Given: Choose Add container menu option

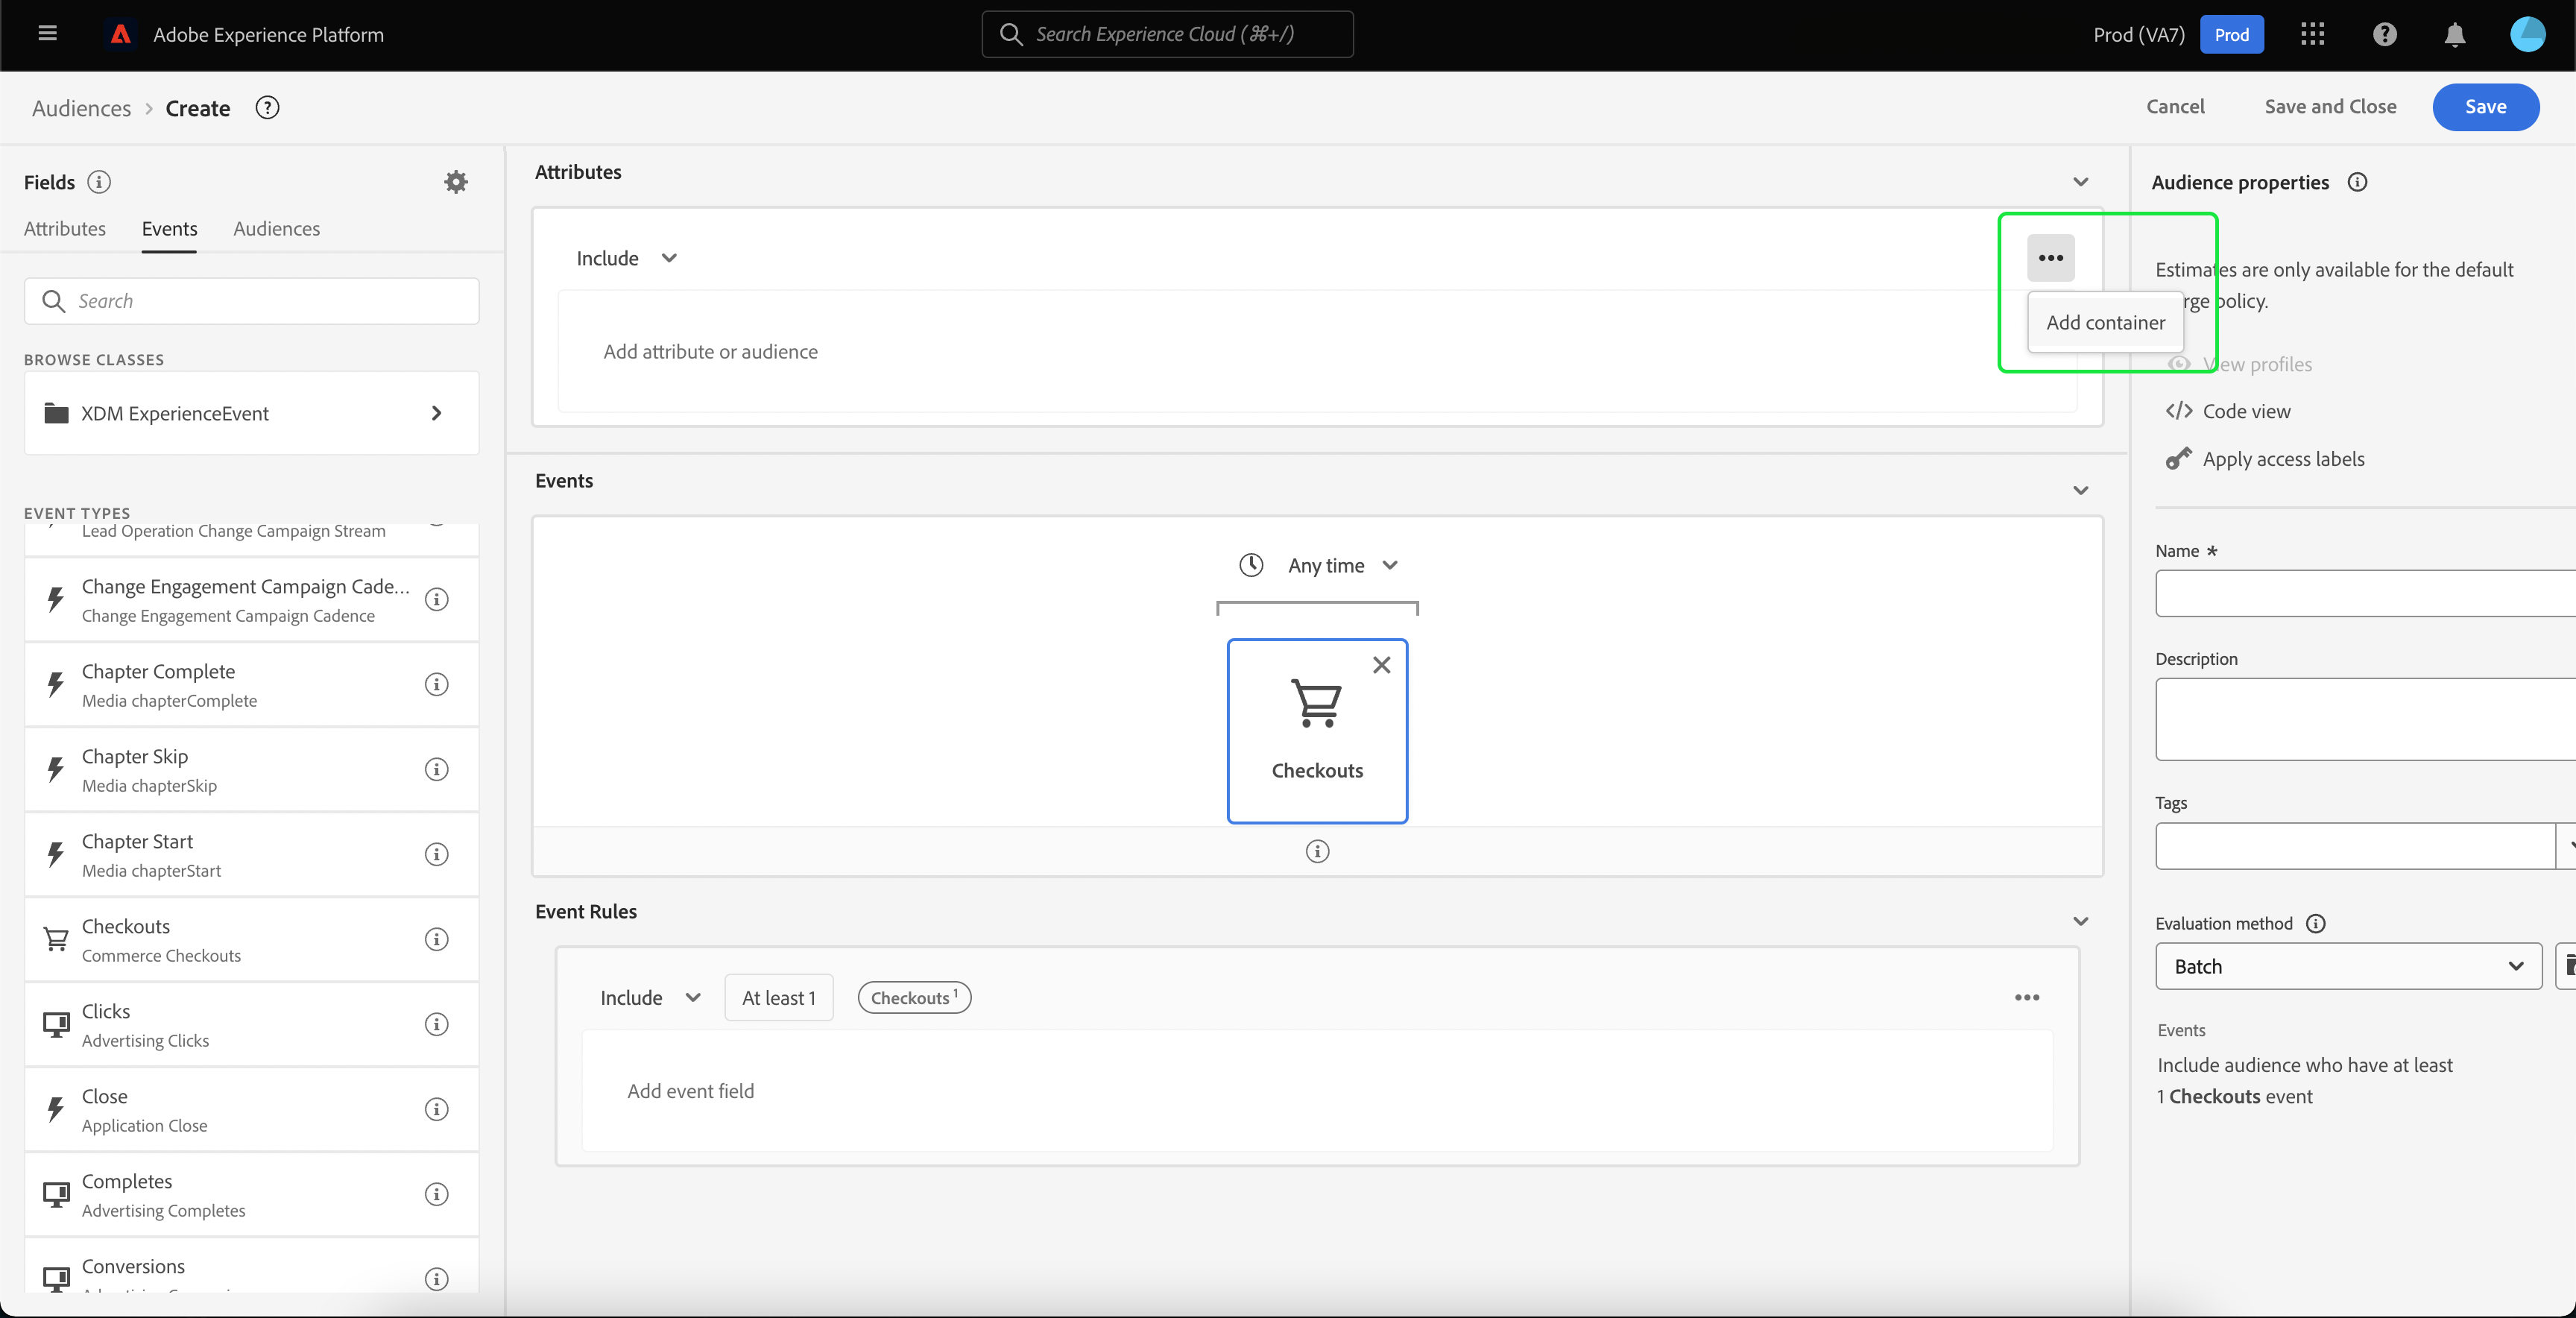Looking at the screenshot, I should point(2105,322).
